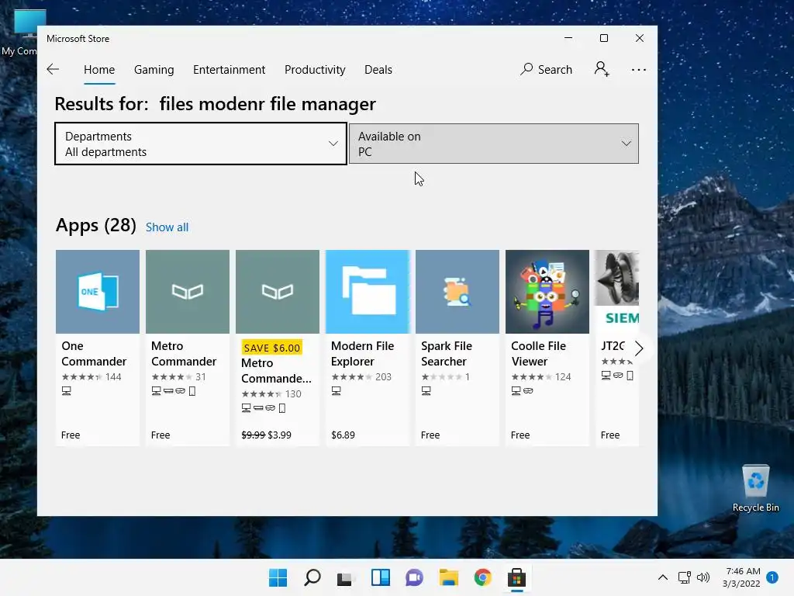This screenshot has height=596, width=794.
Task: Switch to the Home tab
Action: click(99, 70)
